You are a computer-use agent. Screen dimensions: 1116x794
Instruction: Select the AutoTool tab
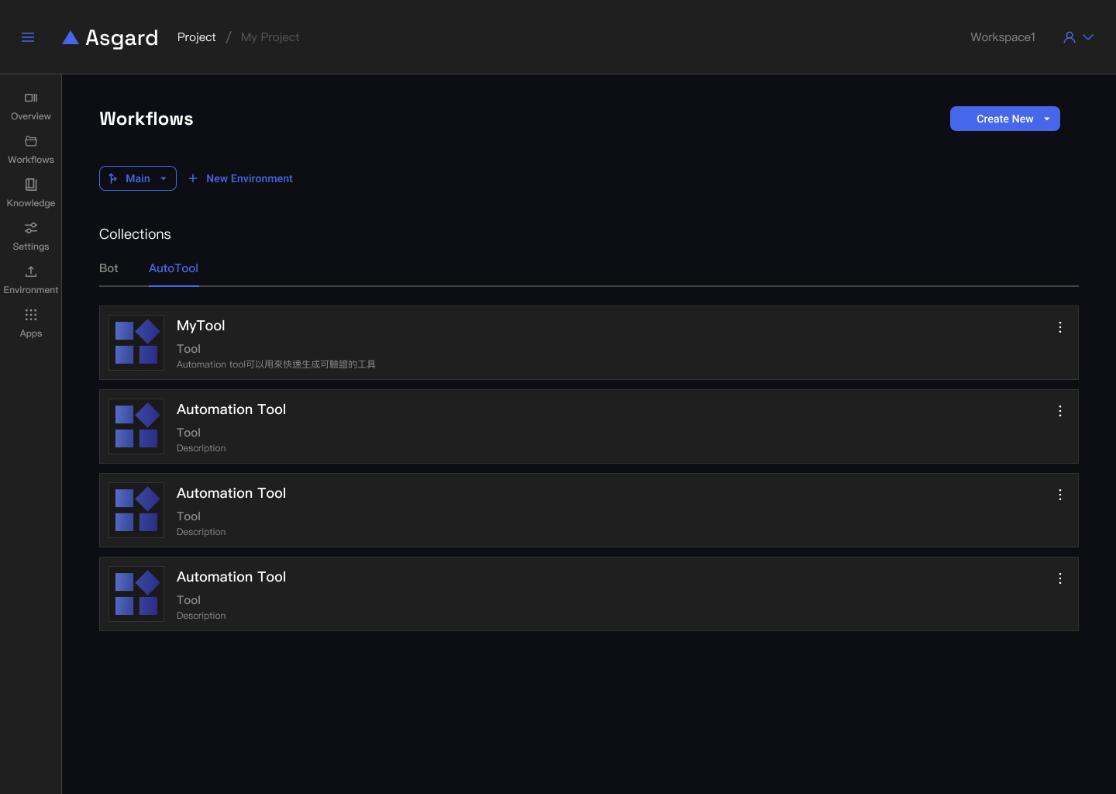click(174, 268)
